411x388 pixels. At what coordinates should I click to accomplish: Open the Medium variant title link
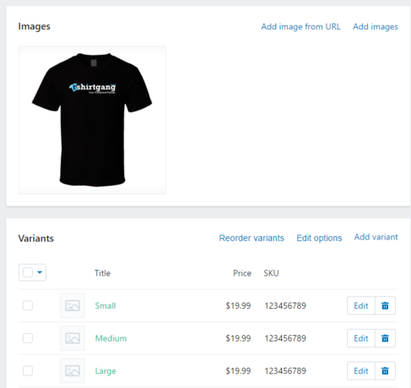point(111,338)
